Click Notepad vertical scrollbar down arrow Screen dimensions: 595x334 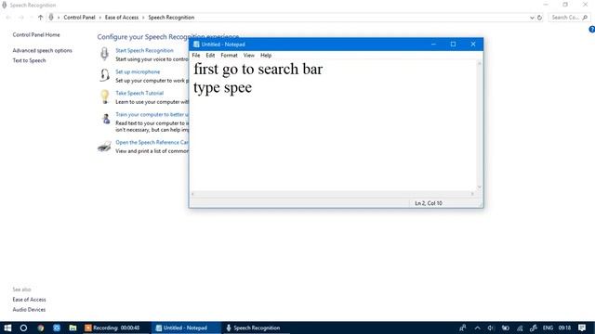click(480, 187)
